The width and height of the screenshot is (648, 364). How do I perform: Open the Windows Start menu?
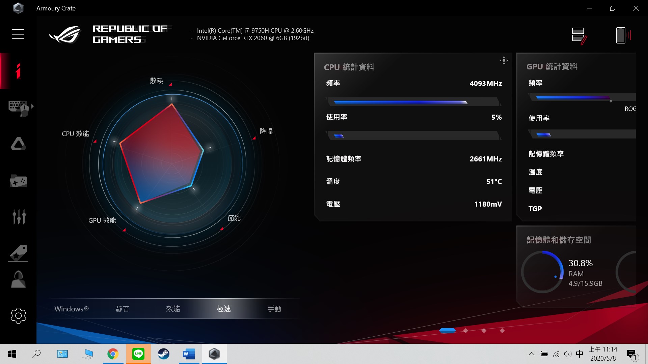tap(12, 354)
